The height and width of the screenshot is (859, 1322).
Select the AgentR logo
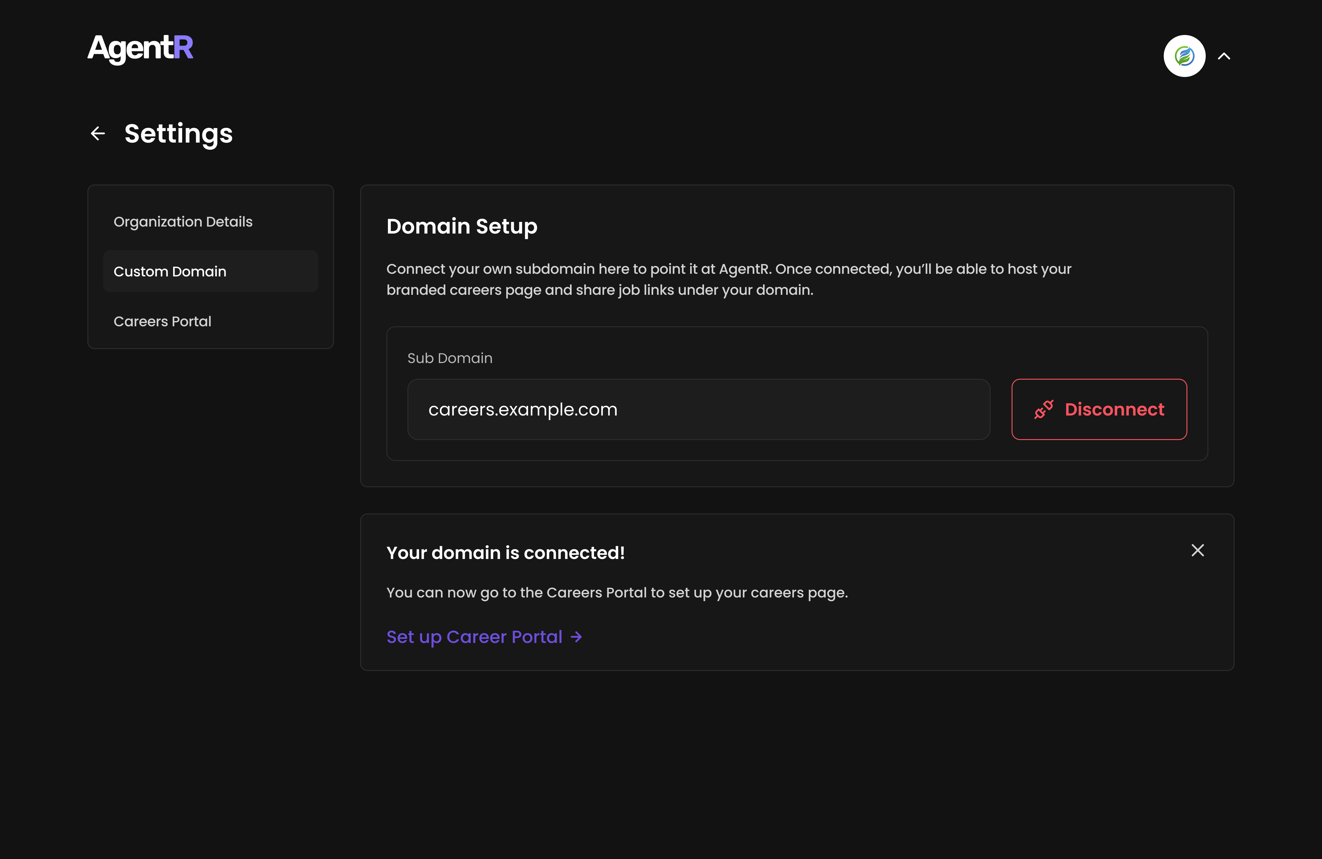[x=140, y=49]
